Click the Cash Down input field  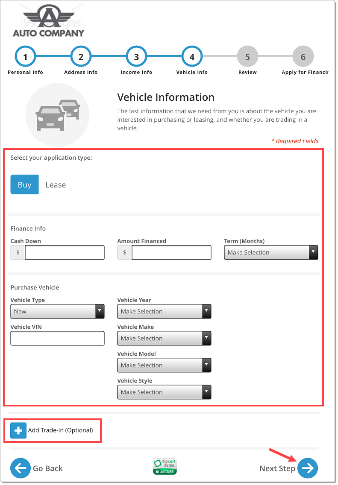click(65, 253)
